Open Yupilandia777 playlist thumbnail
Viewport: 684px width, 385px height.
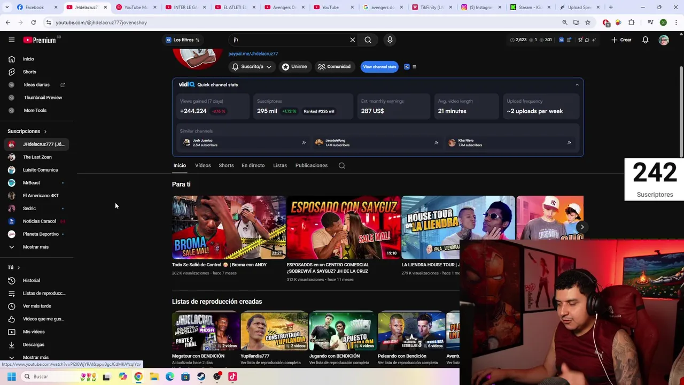(x=274, y=331)
